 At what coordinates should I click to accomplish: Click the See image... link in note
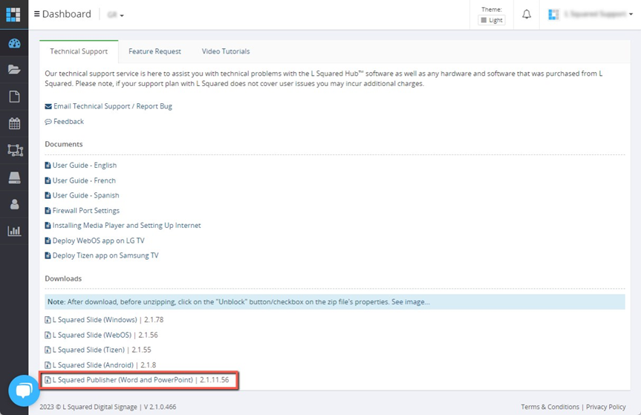[411, 302]
